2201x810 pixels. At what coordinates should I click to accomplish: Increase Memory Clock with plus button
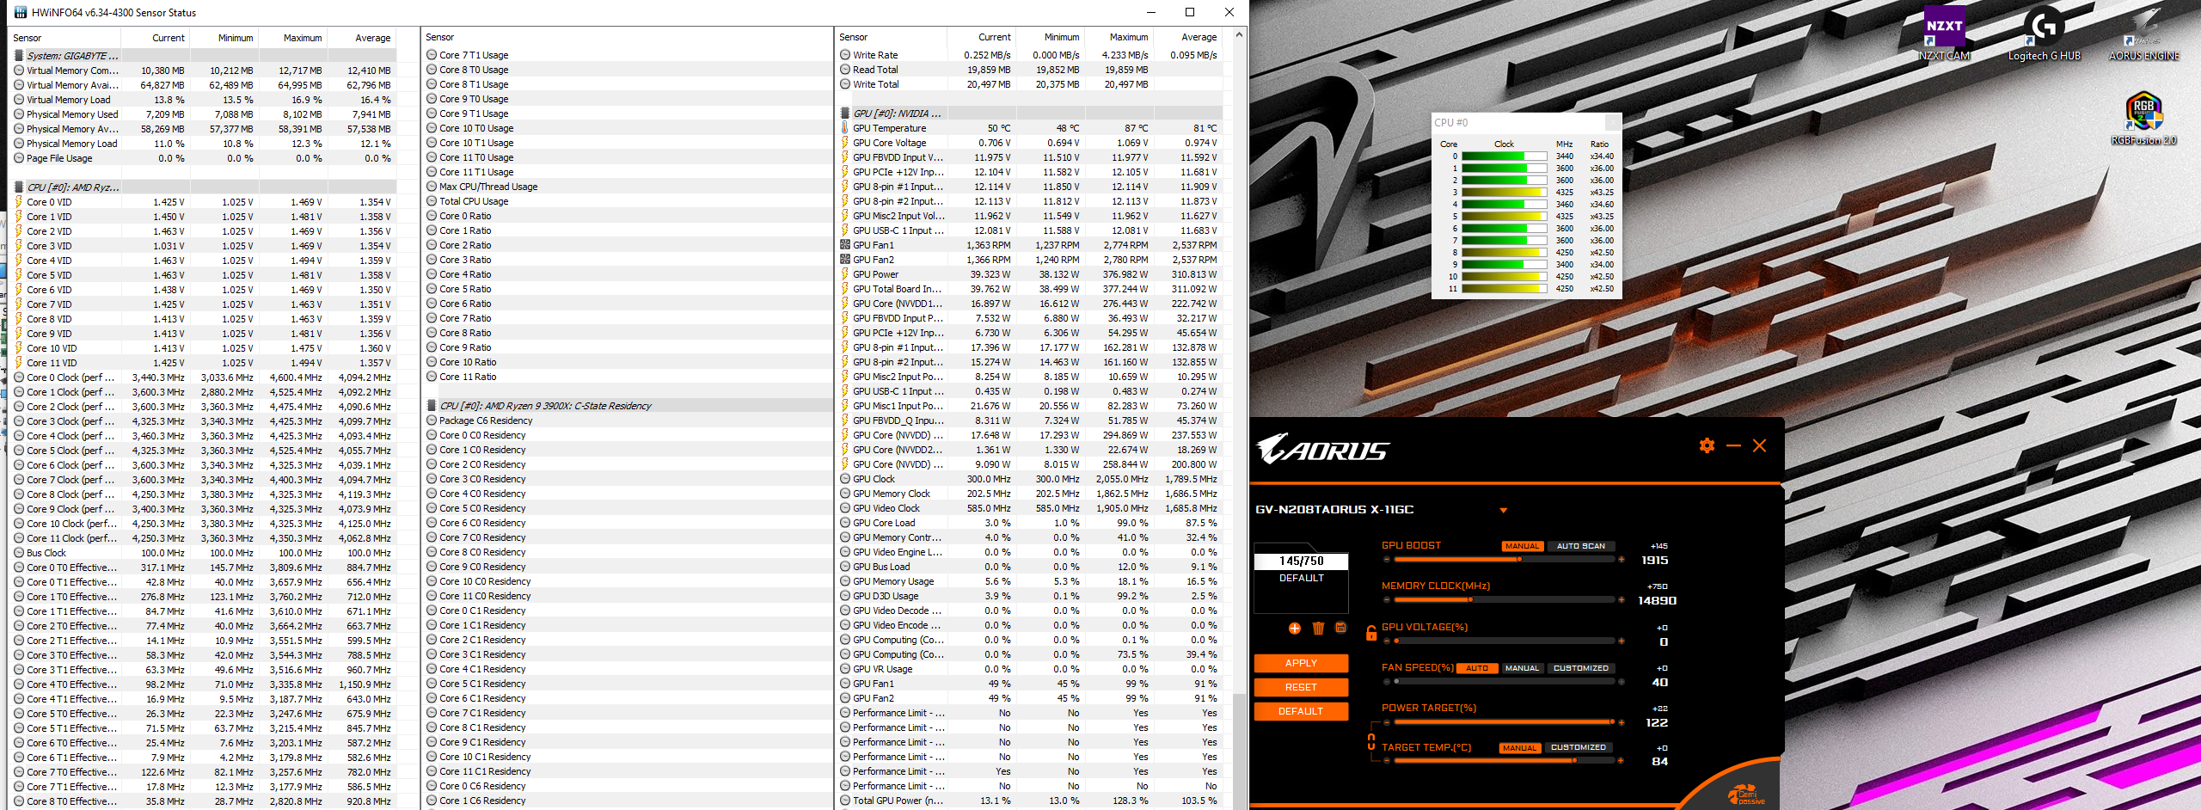coord(1622,600)
